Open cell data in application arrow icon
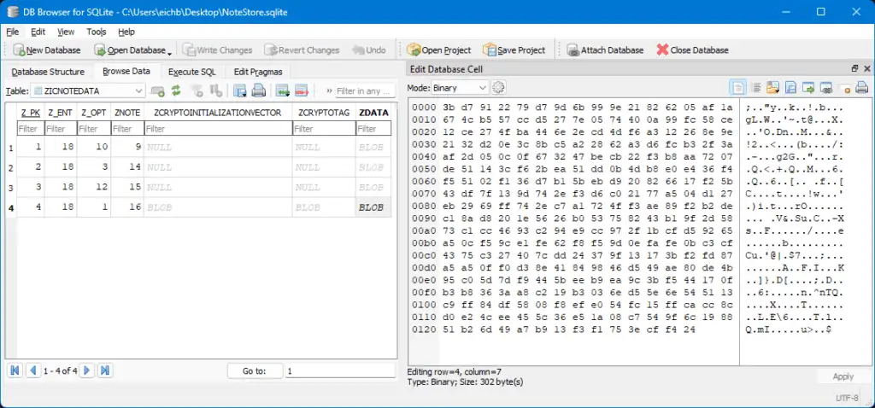Image resolution: width=875 pixels, height=408 pixels. [x=808, y=88]
